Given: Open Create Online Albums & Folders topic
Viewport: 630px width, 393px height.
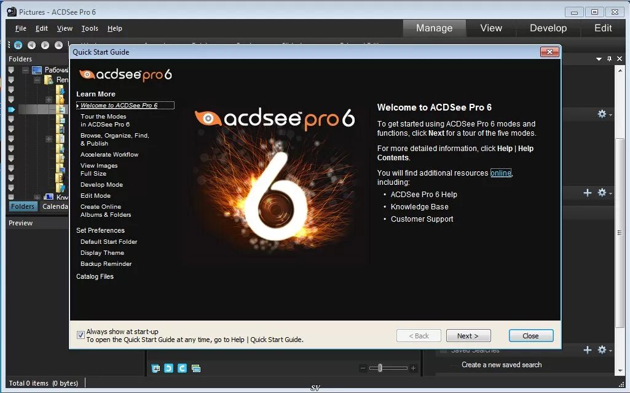Looking at the screenshot, I should (106, 211).
